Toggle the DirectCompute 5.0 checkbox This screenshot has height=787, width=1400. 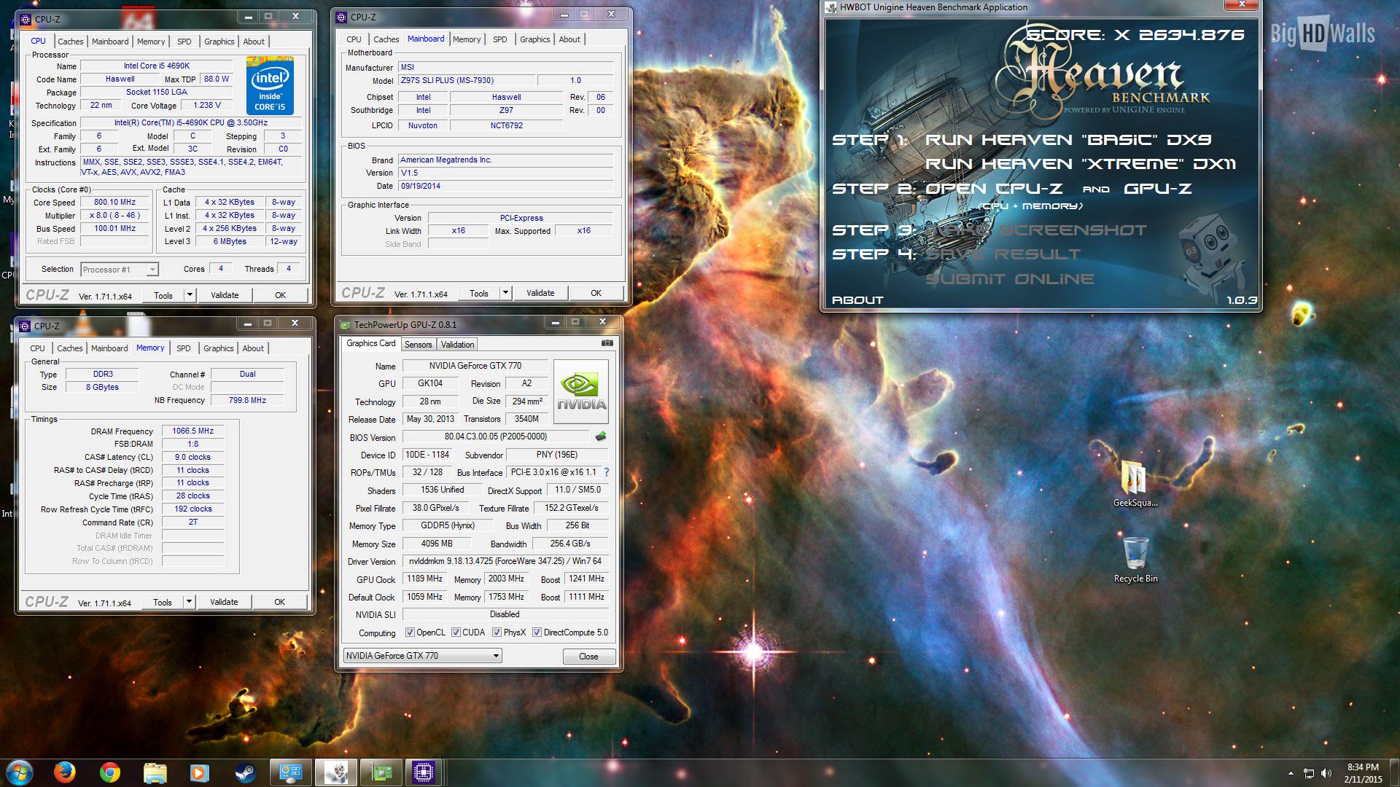pos(537,633)
